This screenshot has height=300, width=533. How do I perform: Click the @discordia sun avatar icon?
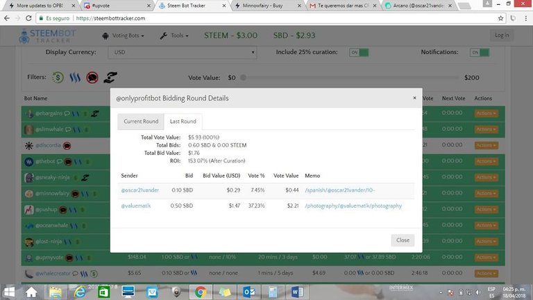tap(29, 146)
